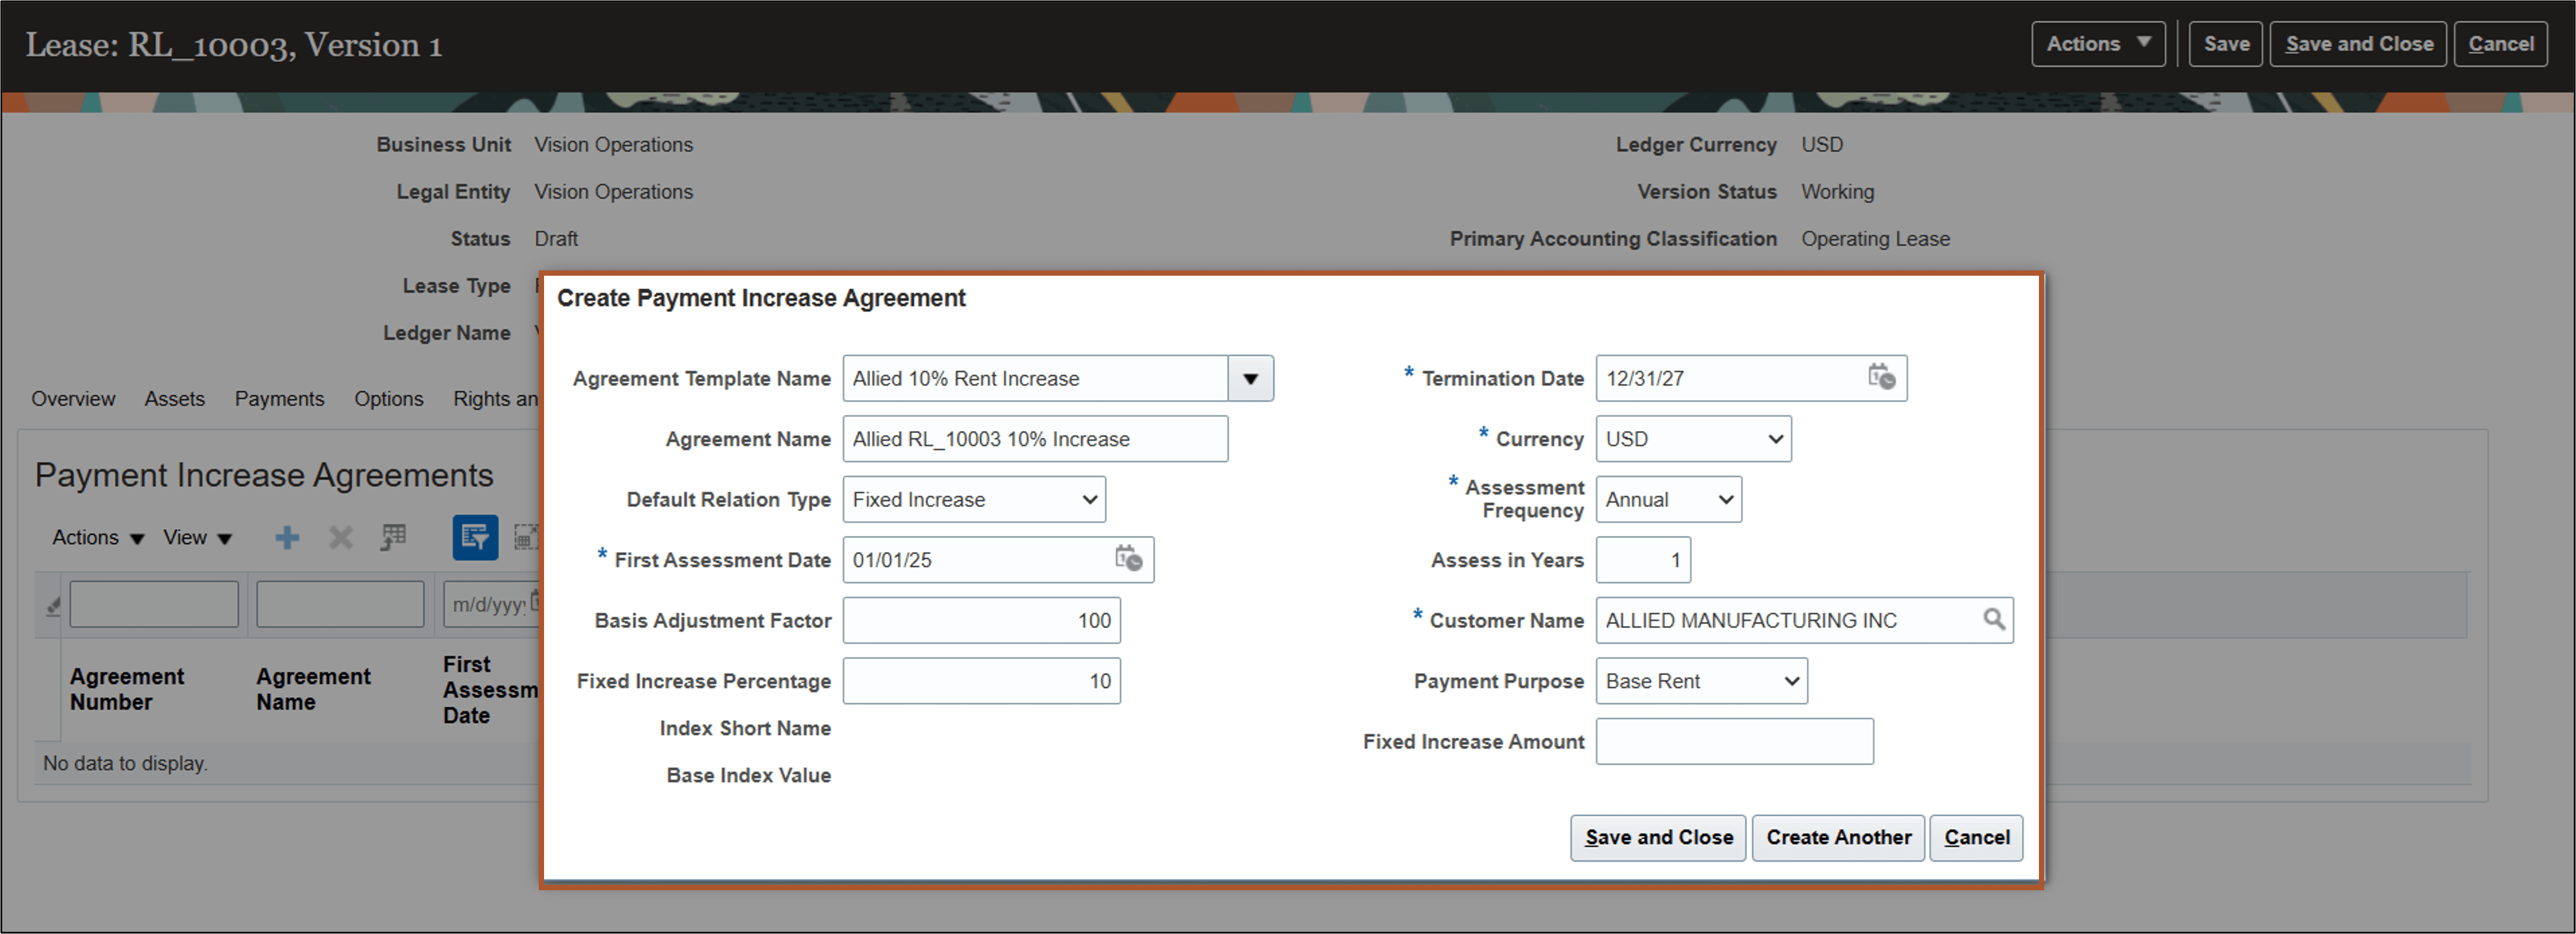Click the Fixed Increase Amount input field

[x=1735, y=741]
